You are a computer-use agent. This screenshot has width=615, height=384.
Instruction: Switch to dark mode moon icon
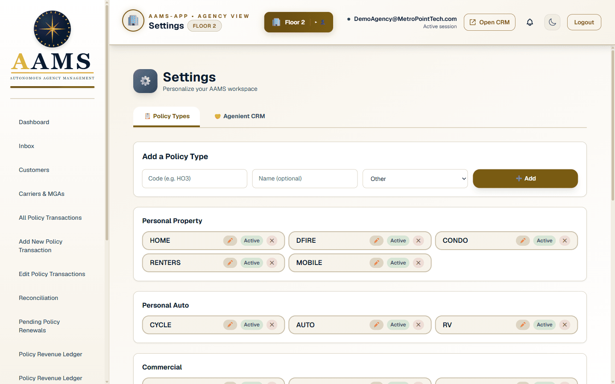(552, 22)
